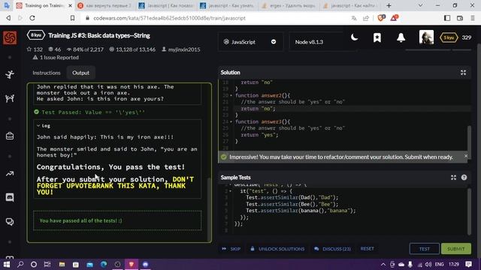
Task: Click the share page icon
Action: [366, 18]
